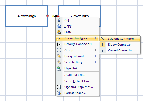143x101 pixels.
Task: Click the Send to Back icon
Action: tap(59, 62)
